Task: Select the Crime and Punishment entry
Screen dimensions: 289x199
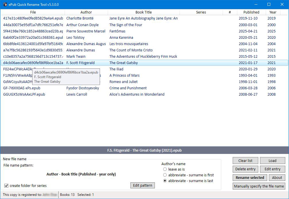Action: coord(128,88)
